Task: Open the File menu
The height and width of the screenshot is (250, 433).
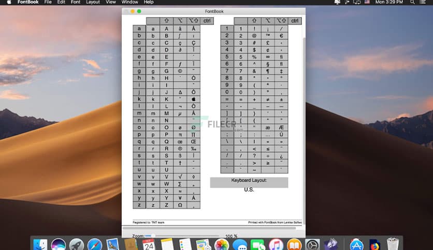Action: click(48, 2)
